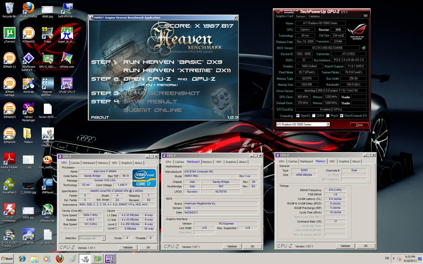This screenshot has height=264, width=423.
Task: Open the CrystalDisk desktop shortcut
Action: pyautogui.click(x=28, y=236)
